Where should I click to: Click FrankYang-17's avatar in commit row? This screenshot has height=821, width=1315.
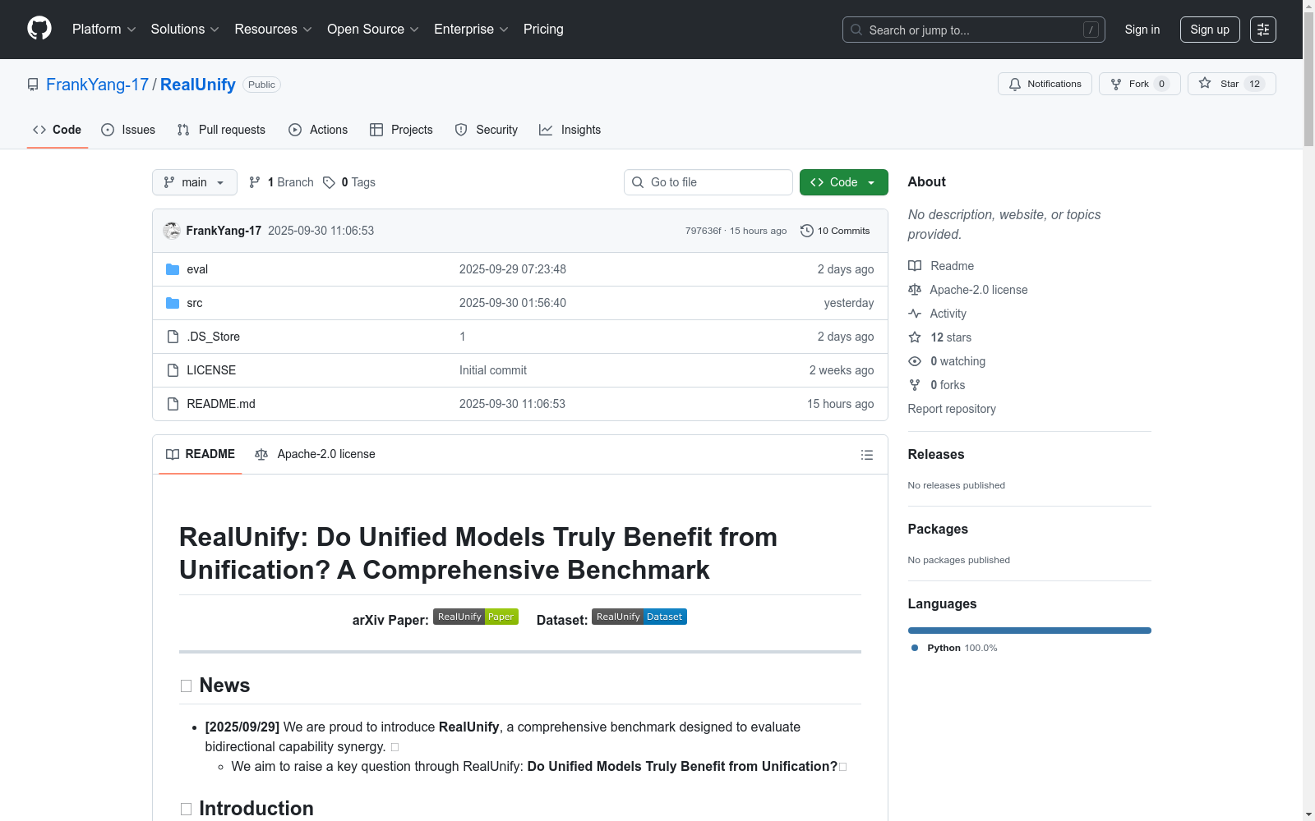(x=172, y=231)
